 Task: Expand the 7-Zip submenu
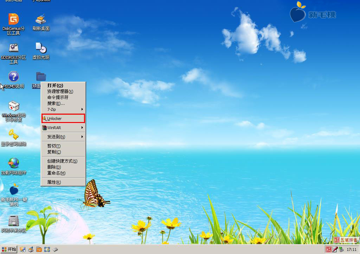(x=63, y=109)
